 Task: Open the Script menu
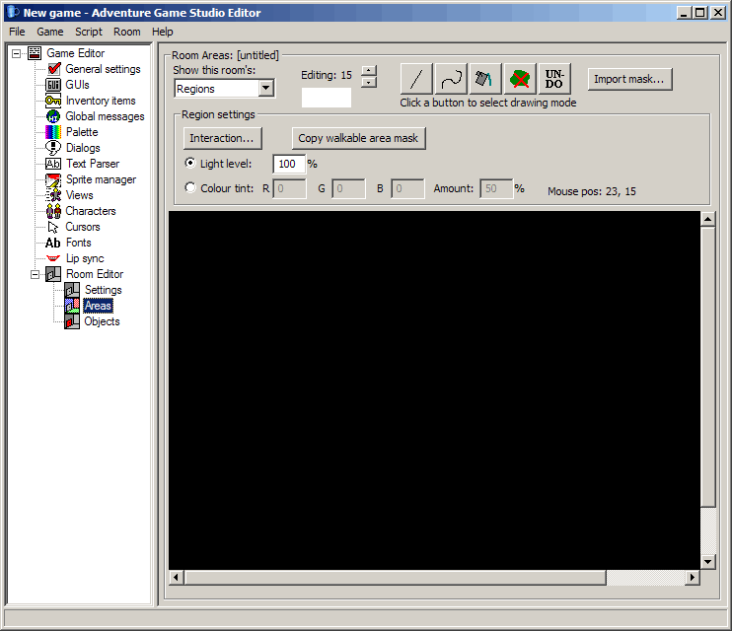88,32
